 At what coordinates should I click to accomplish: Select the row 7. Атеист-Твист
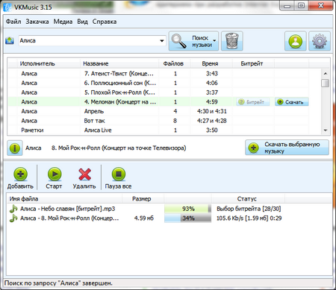point(158,74)
